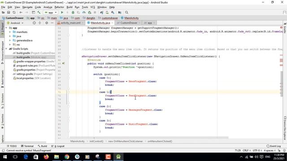Open Firefox from the taskbar
This screenshot has height=161, width=287.
pos(46,157)
